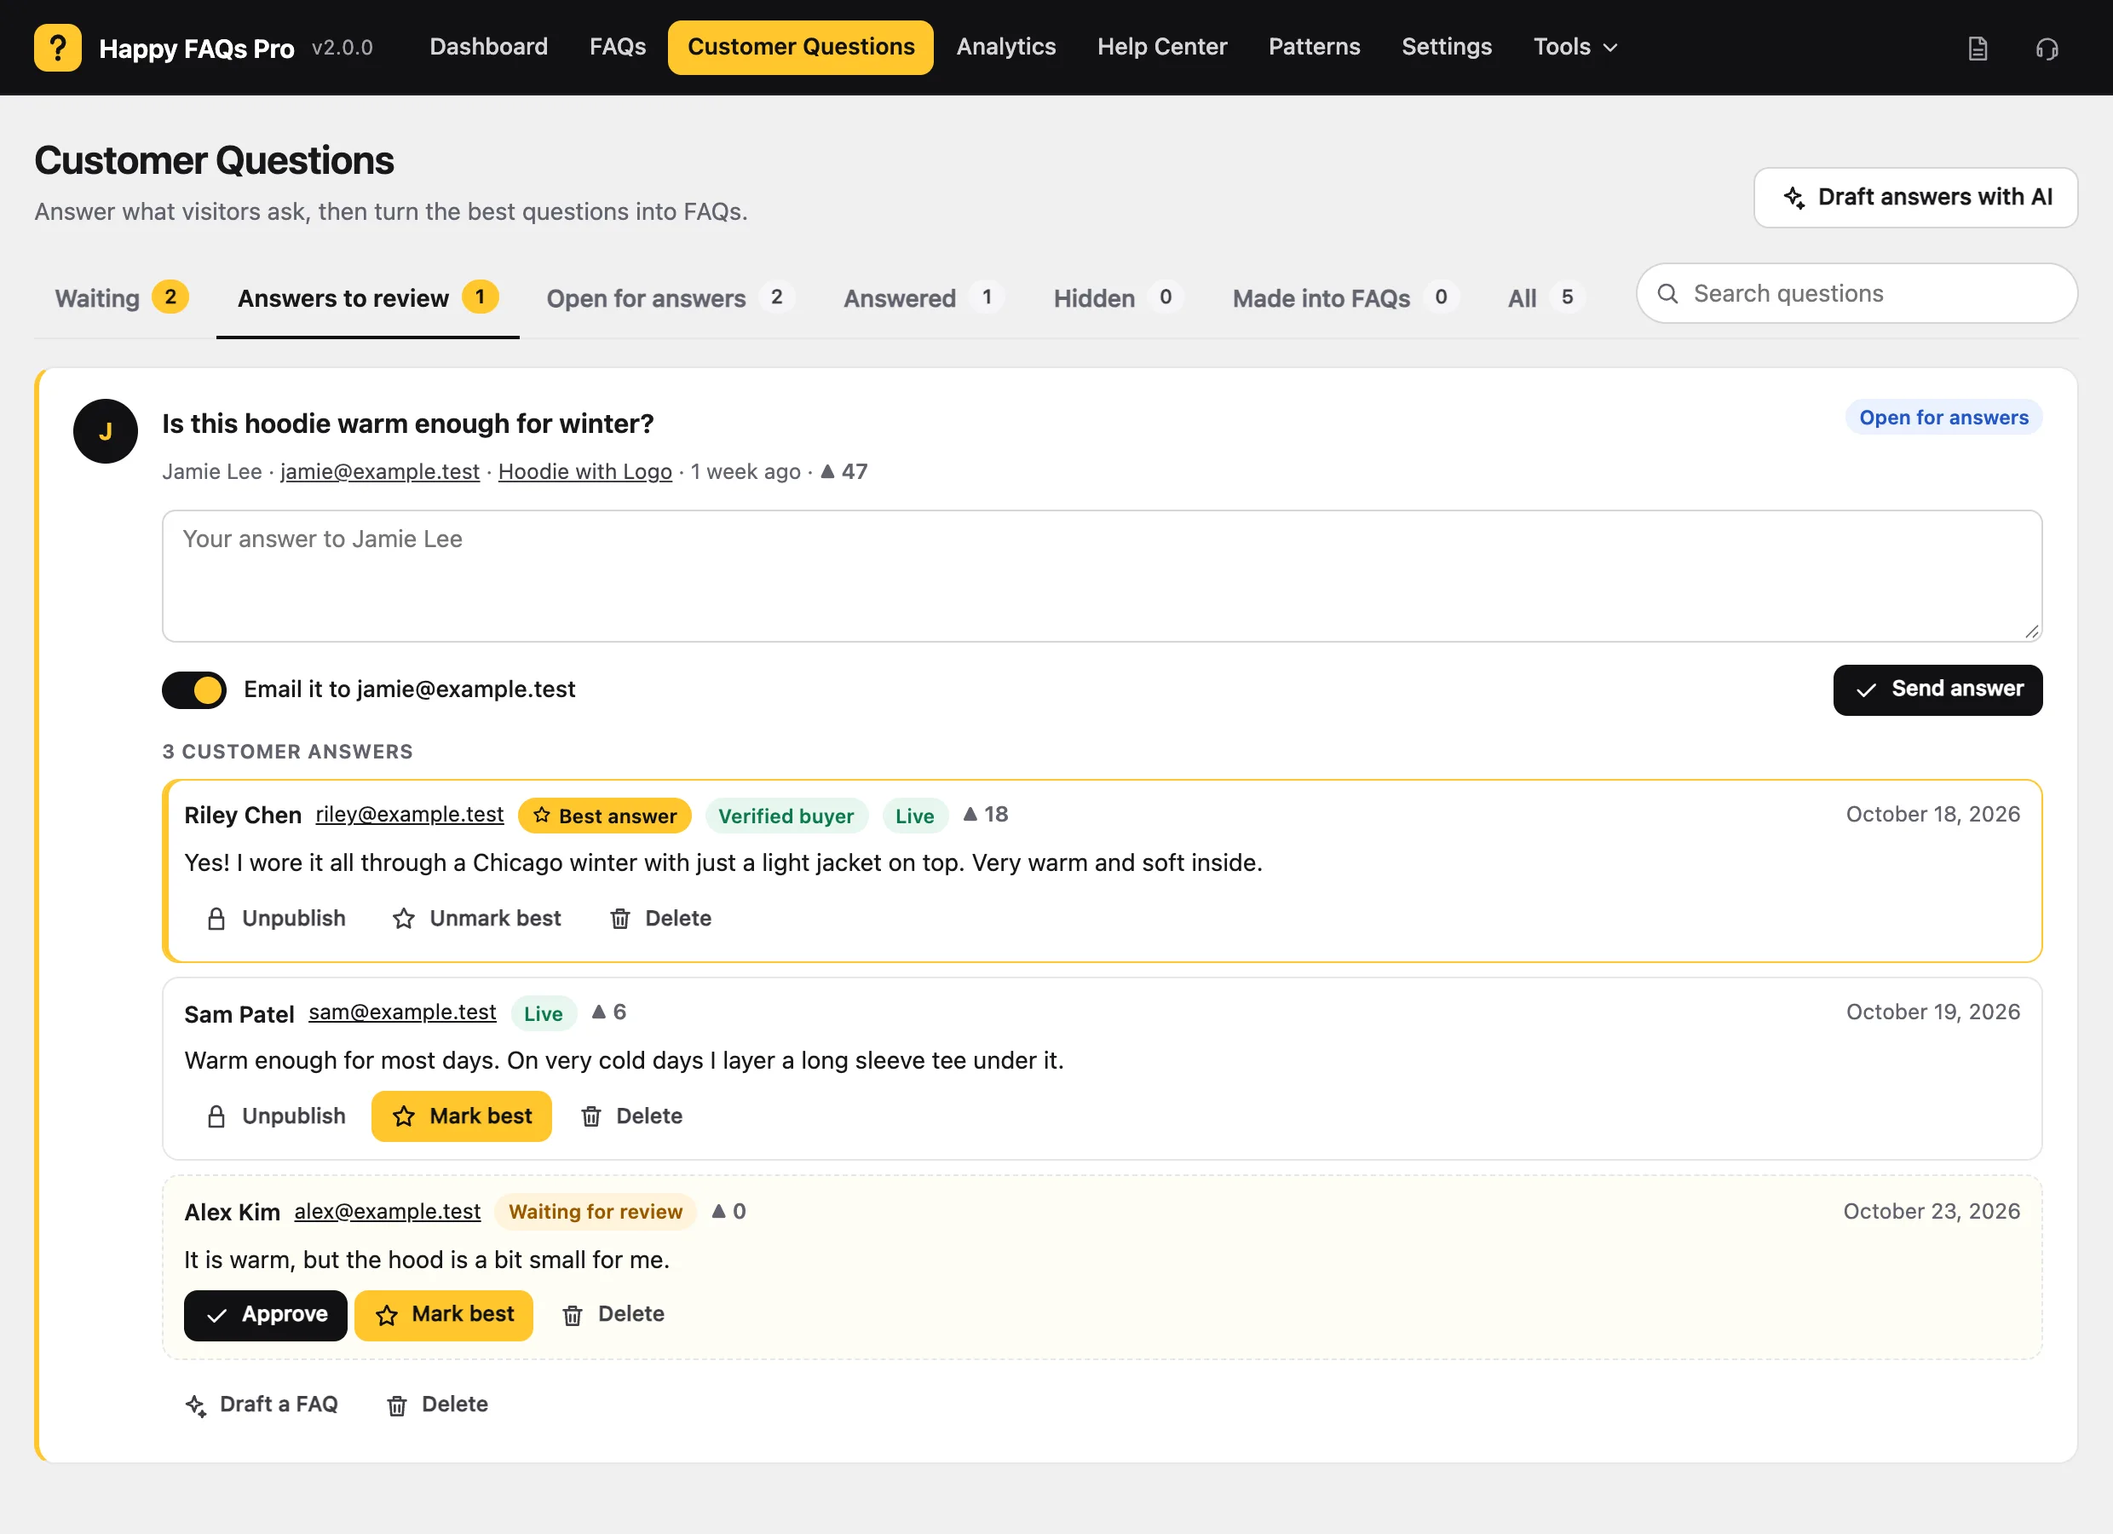This screenshot has height=1534, width=2113.
Task: Click the Open for answers status badge
Action: (x=1943, y=418)
